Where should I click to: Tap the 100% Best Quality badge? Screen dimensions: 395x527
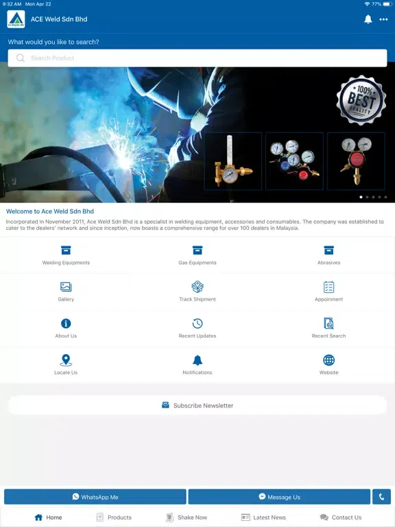point(361,100)
